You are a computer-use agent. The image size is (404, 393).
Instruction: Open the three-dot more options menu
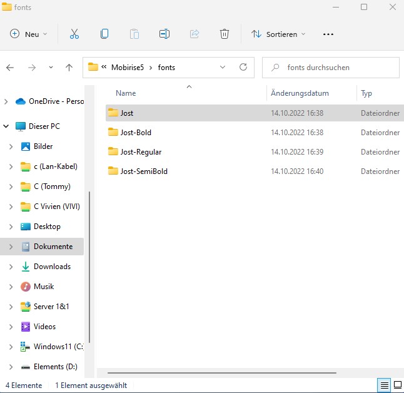coord(328,34)
